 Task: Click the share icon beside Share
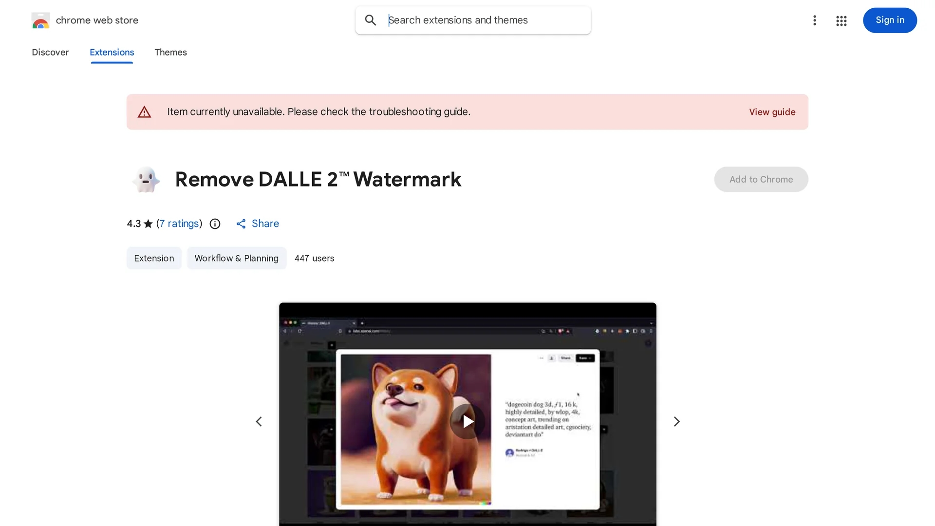241,224
